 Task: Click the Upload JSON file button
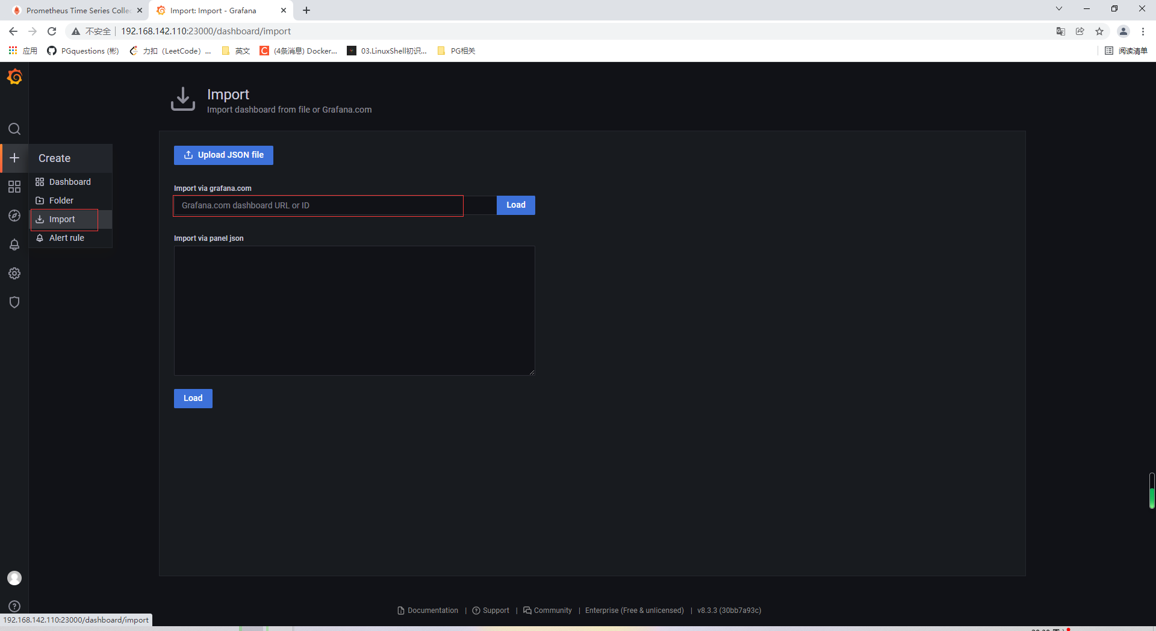point(223,155)
